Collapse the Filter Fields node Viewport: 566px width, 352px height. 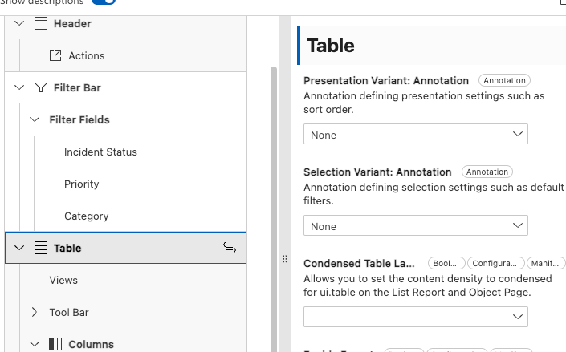click(35, 120)
